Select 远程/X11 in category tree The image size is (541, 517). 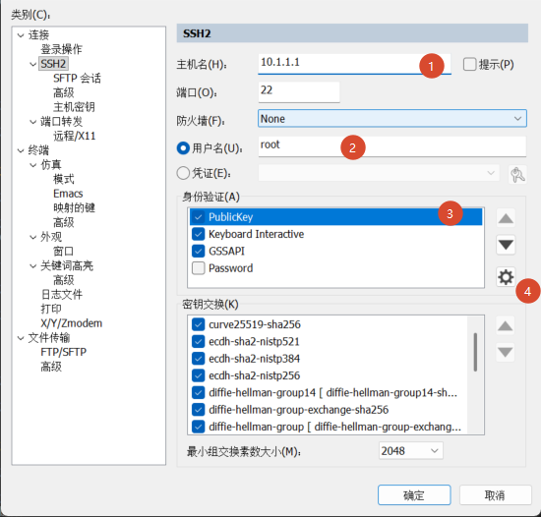tap(74, 136)
